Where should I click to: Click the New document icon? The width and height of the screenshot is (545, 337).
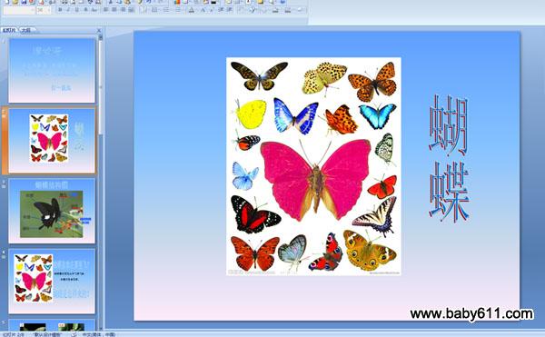pos(7,2)
